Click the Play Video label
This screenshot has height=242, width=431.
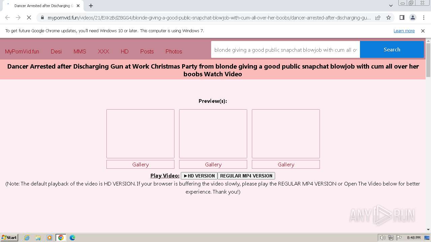(x=165, y=176)
